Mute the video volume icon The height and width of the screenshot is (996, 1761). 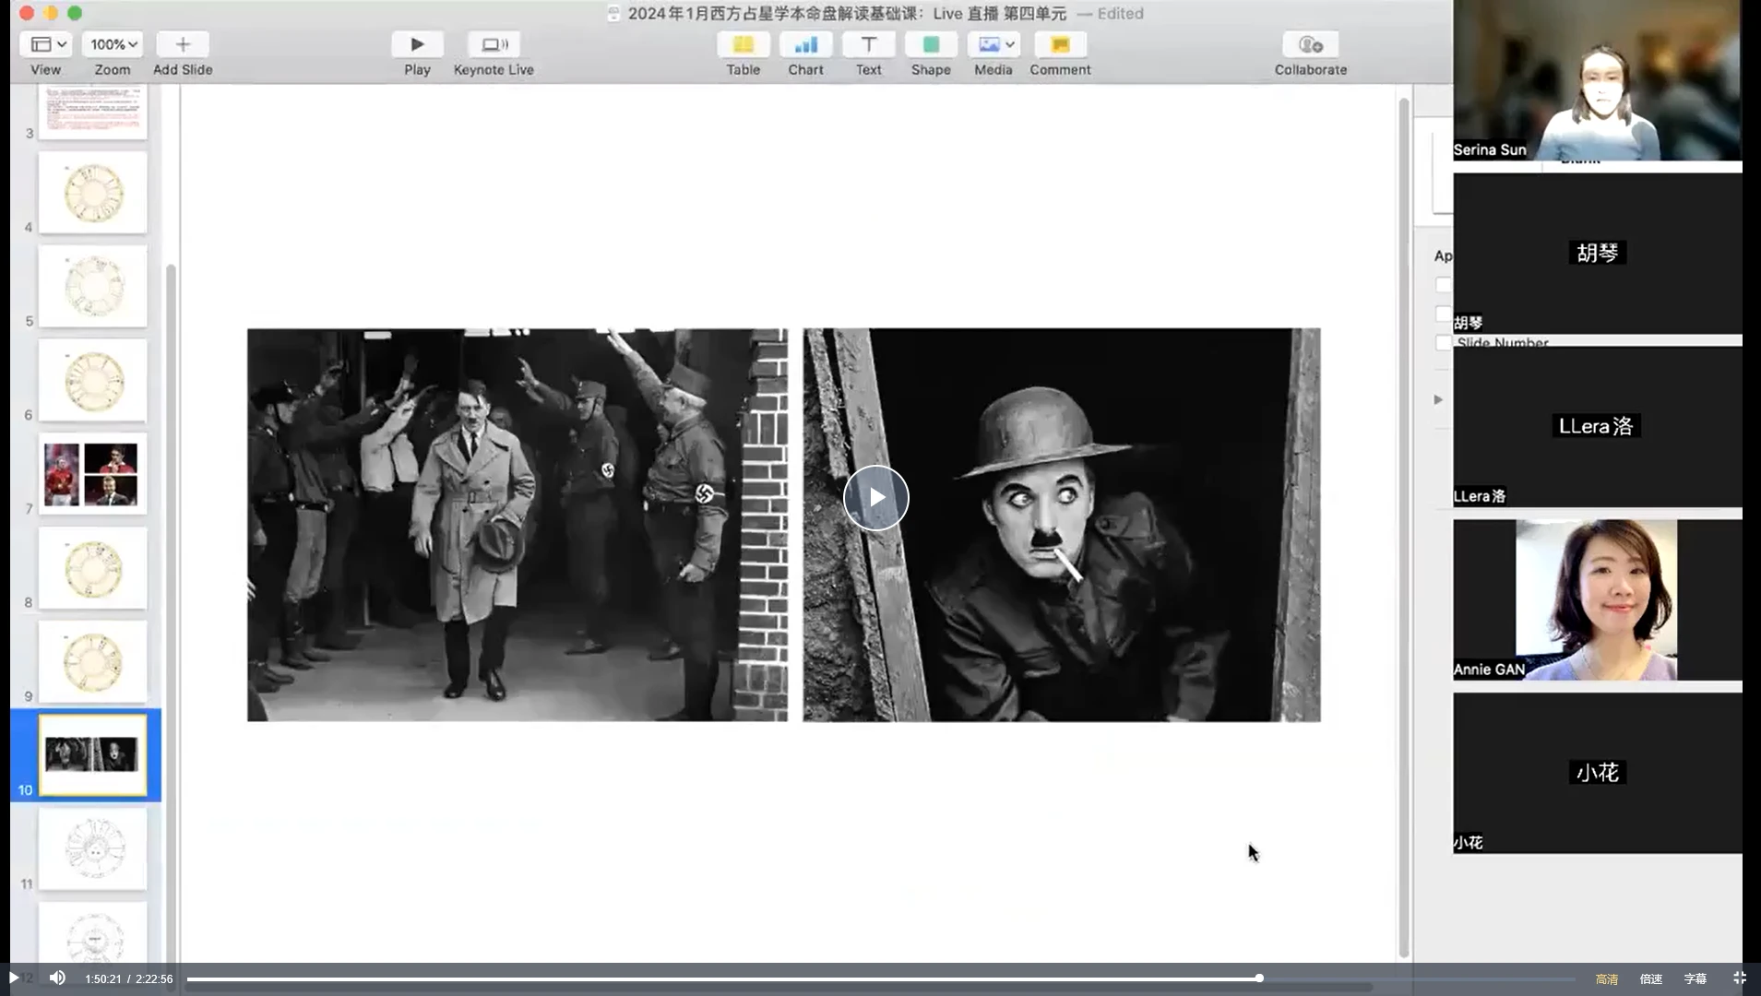(x=57, y=978)
